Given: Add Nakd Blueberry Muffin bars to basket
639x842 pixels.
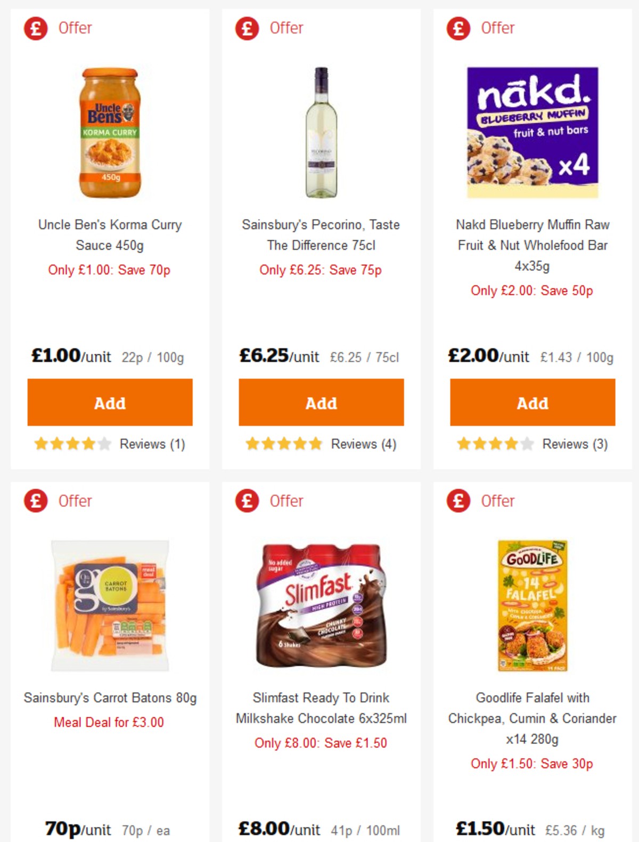Looking at the screenshot, I should [532, 403].
